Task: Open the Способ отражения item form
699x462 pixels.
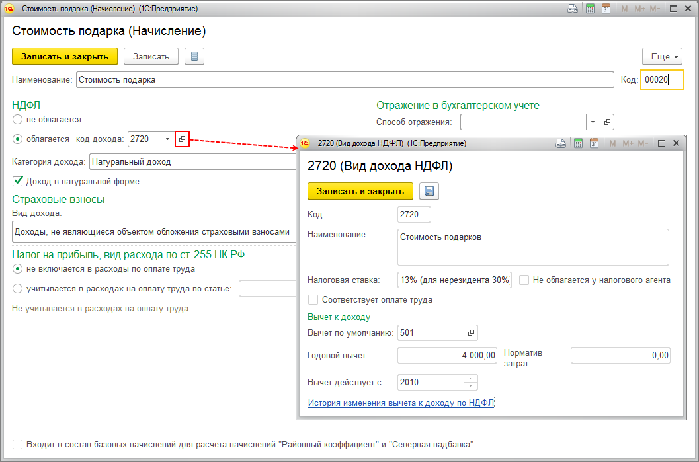Action: pyautogui.click(x=608, y=122)
